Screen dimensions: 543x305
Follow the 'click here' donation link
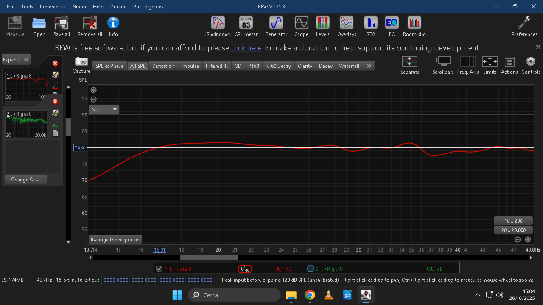point(246,48)
